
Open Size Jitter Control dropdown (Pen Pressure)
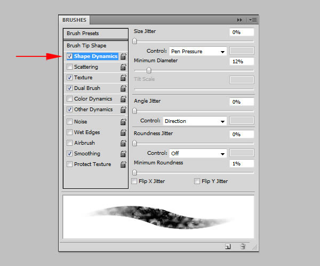click(x=198, y=51)
